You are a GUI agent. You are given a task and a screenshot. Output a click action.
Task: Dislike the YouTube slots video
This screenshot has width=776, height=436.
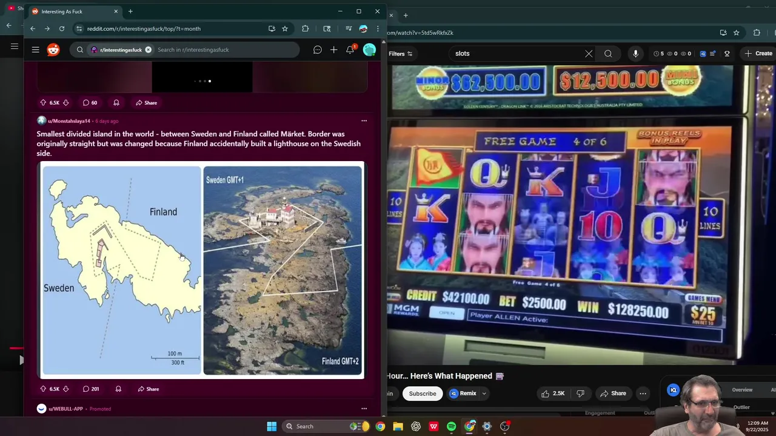tap(580, 393)
